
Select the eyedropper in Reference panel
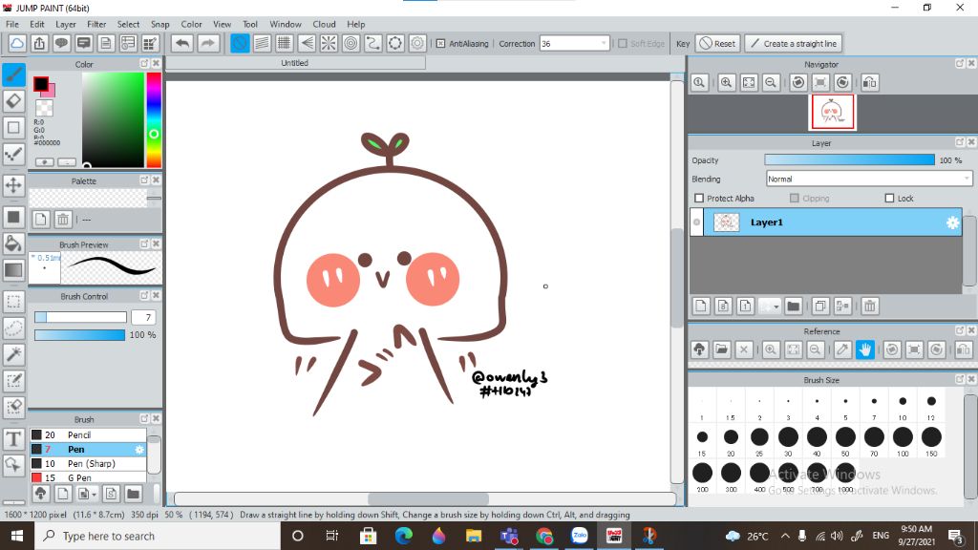click(842, 349)
